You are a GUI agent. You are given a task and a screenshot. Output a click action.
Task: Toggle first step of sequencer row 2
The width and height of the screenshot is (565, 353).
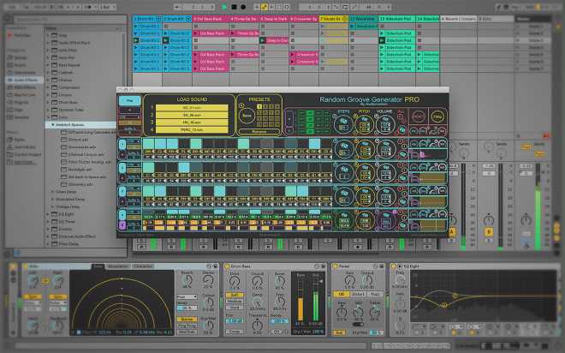pos(148,167)
